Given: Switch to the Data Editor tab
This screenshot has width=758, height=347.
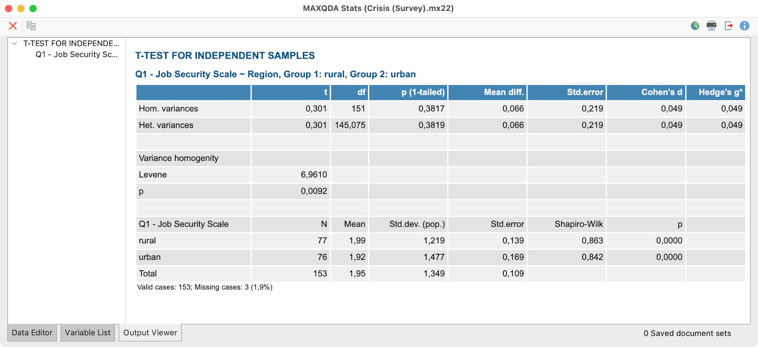Looking at the screenshot, I should pyautogui.click(x=32, y=333).
